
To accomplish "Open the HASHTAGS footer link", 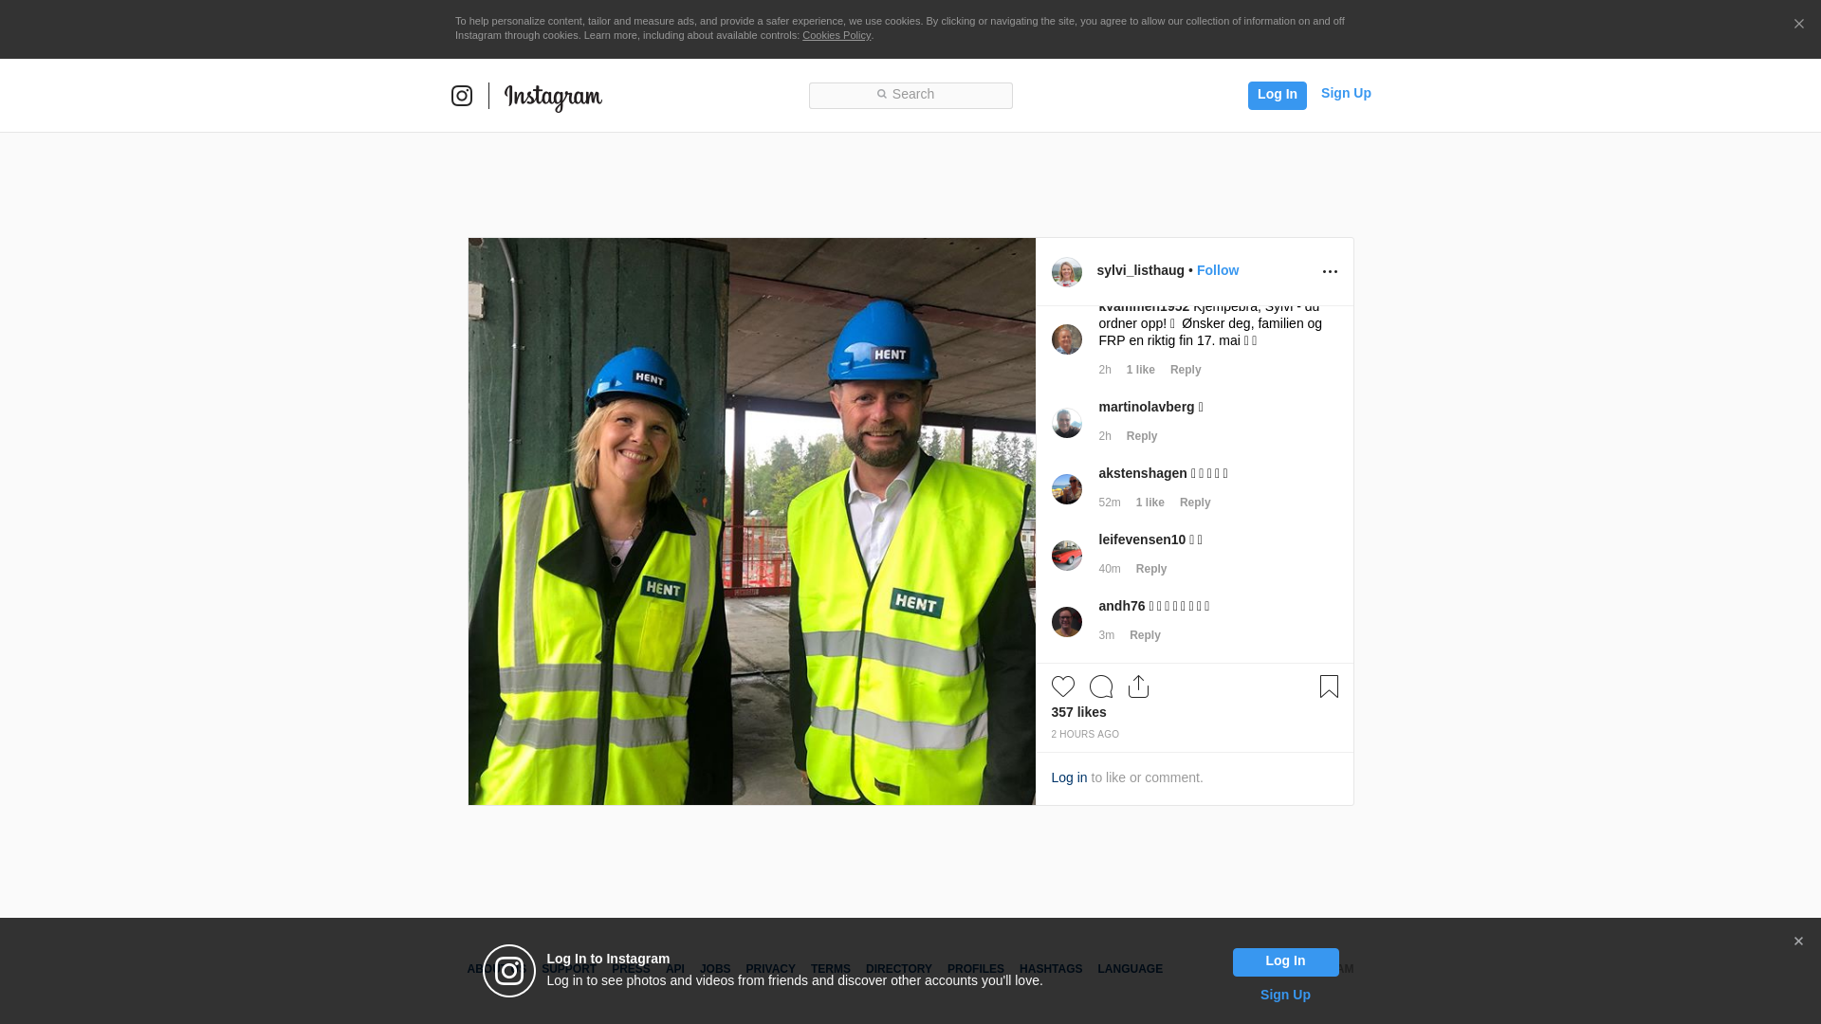I will (x=1051, y=969).
